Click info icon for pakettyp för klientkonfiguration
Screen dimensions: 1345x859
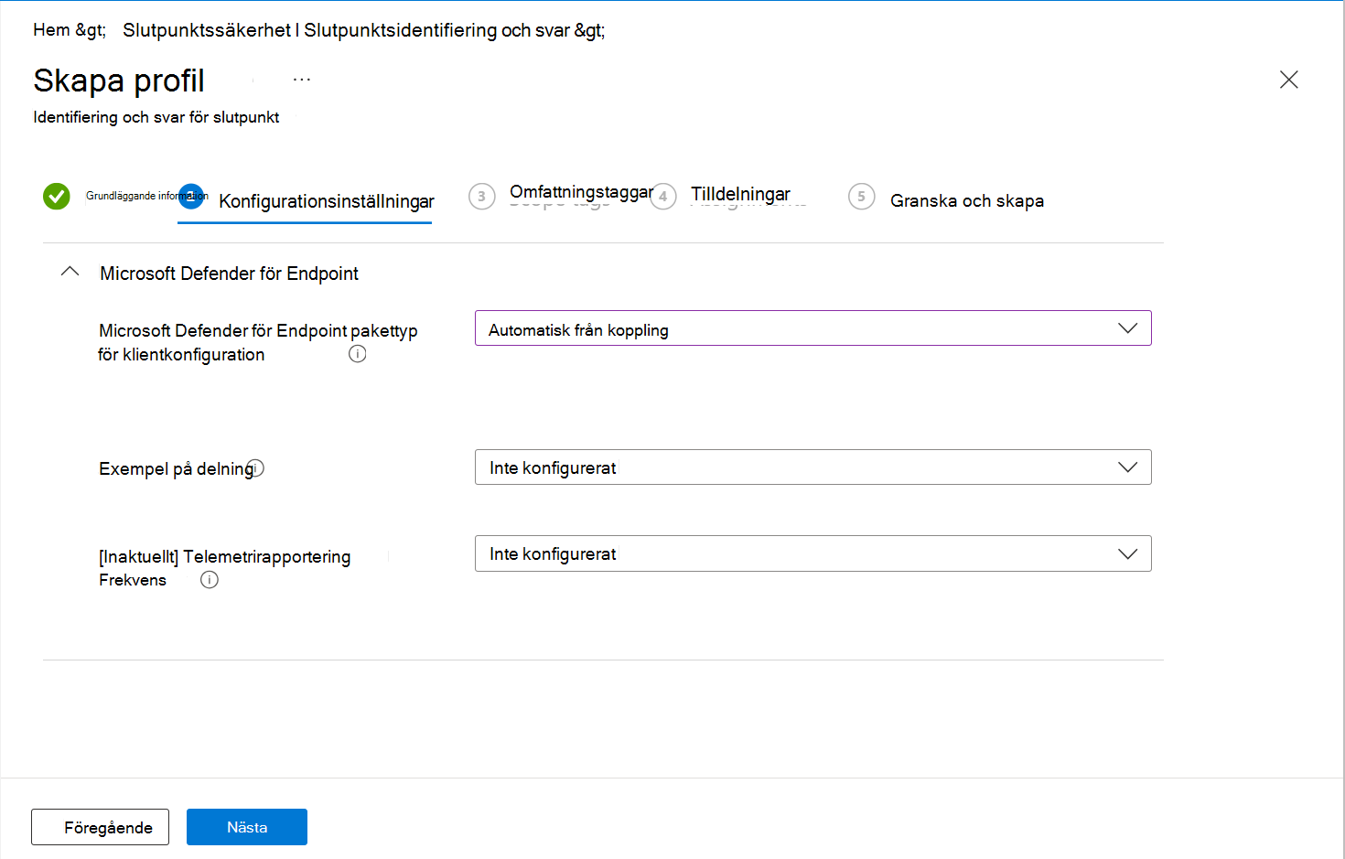pyautogui.click(x=358, y=354)
